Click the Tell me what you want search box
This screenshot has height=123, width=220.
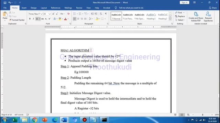131,8
